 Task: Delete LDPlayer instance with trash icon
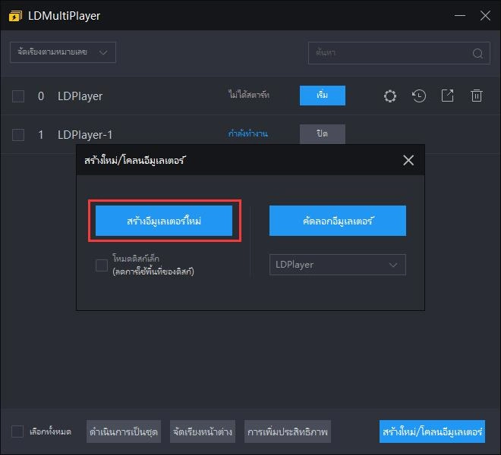tap(477, 96)
